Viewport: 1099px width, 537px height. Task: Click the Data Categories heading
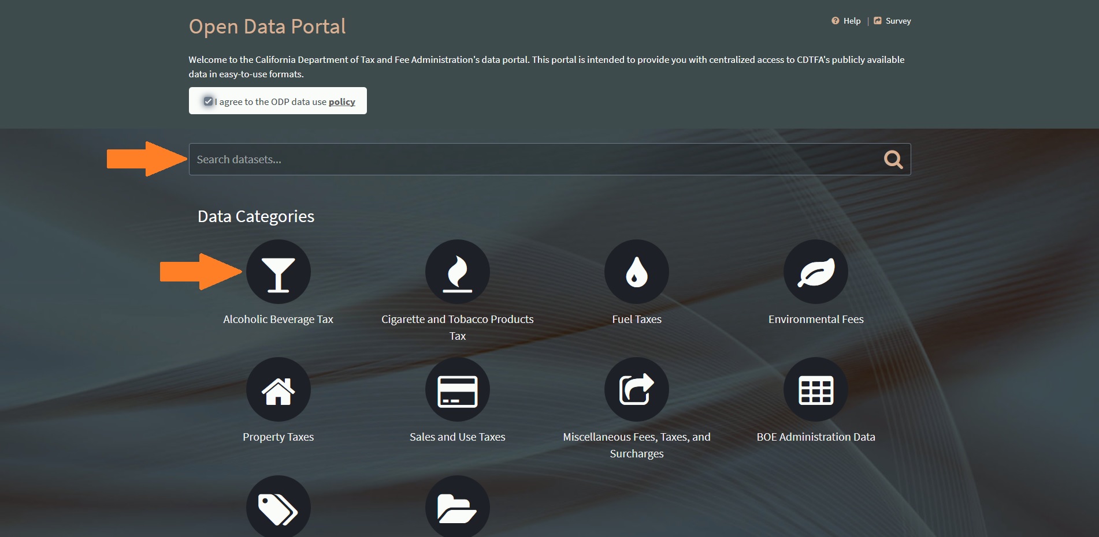pos(256,216)
